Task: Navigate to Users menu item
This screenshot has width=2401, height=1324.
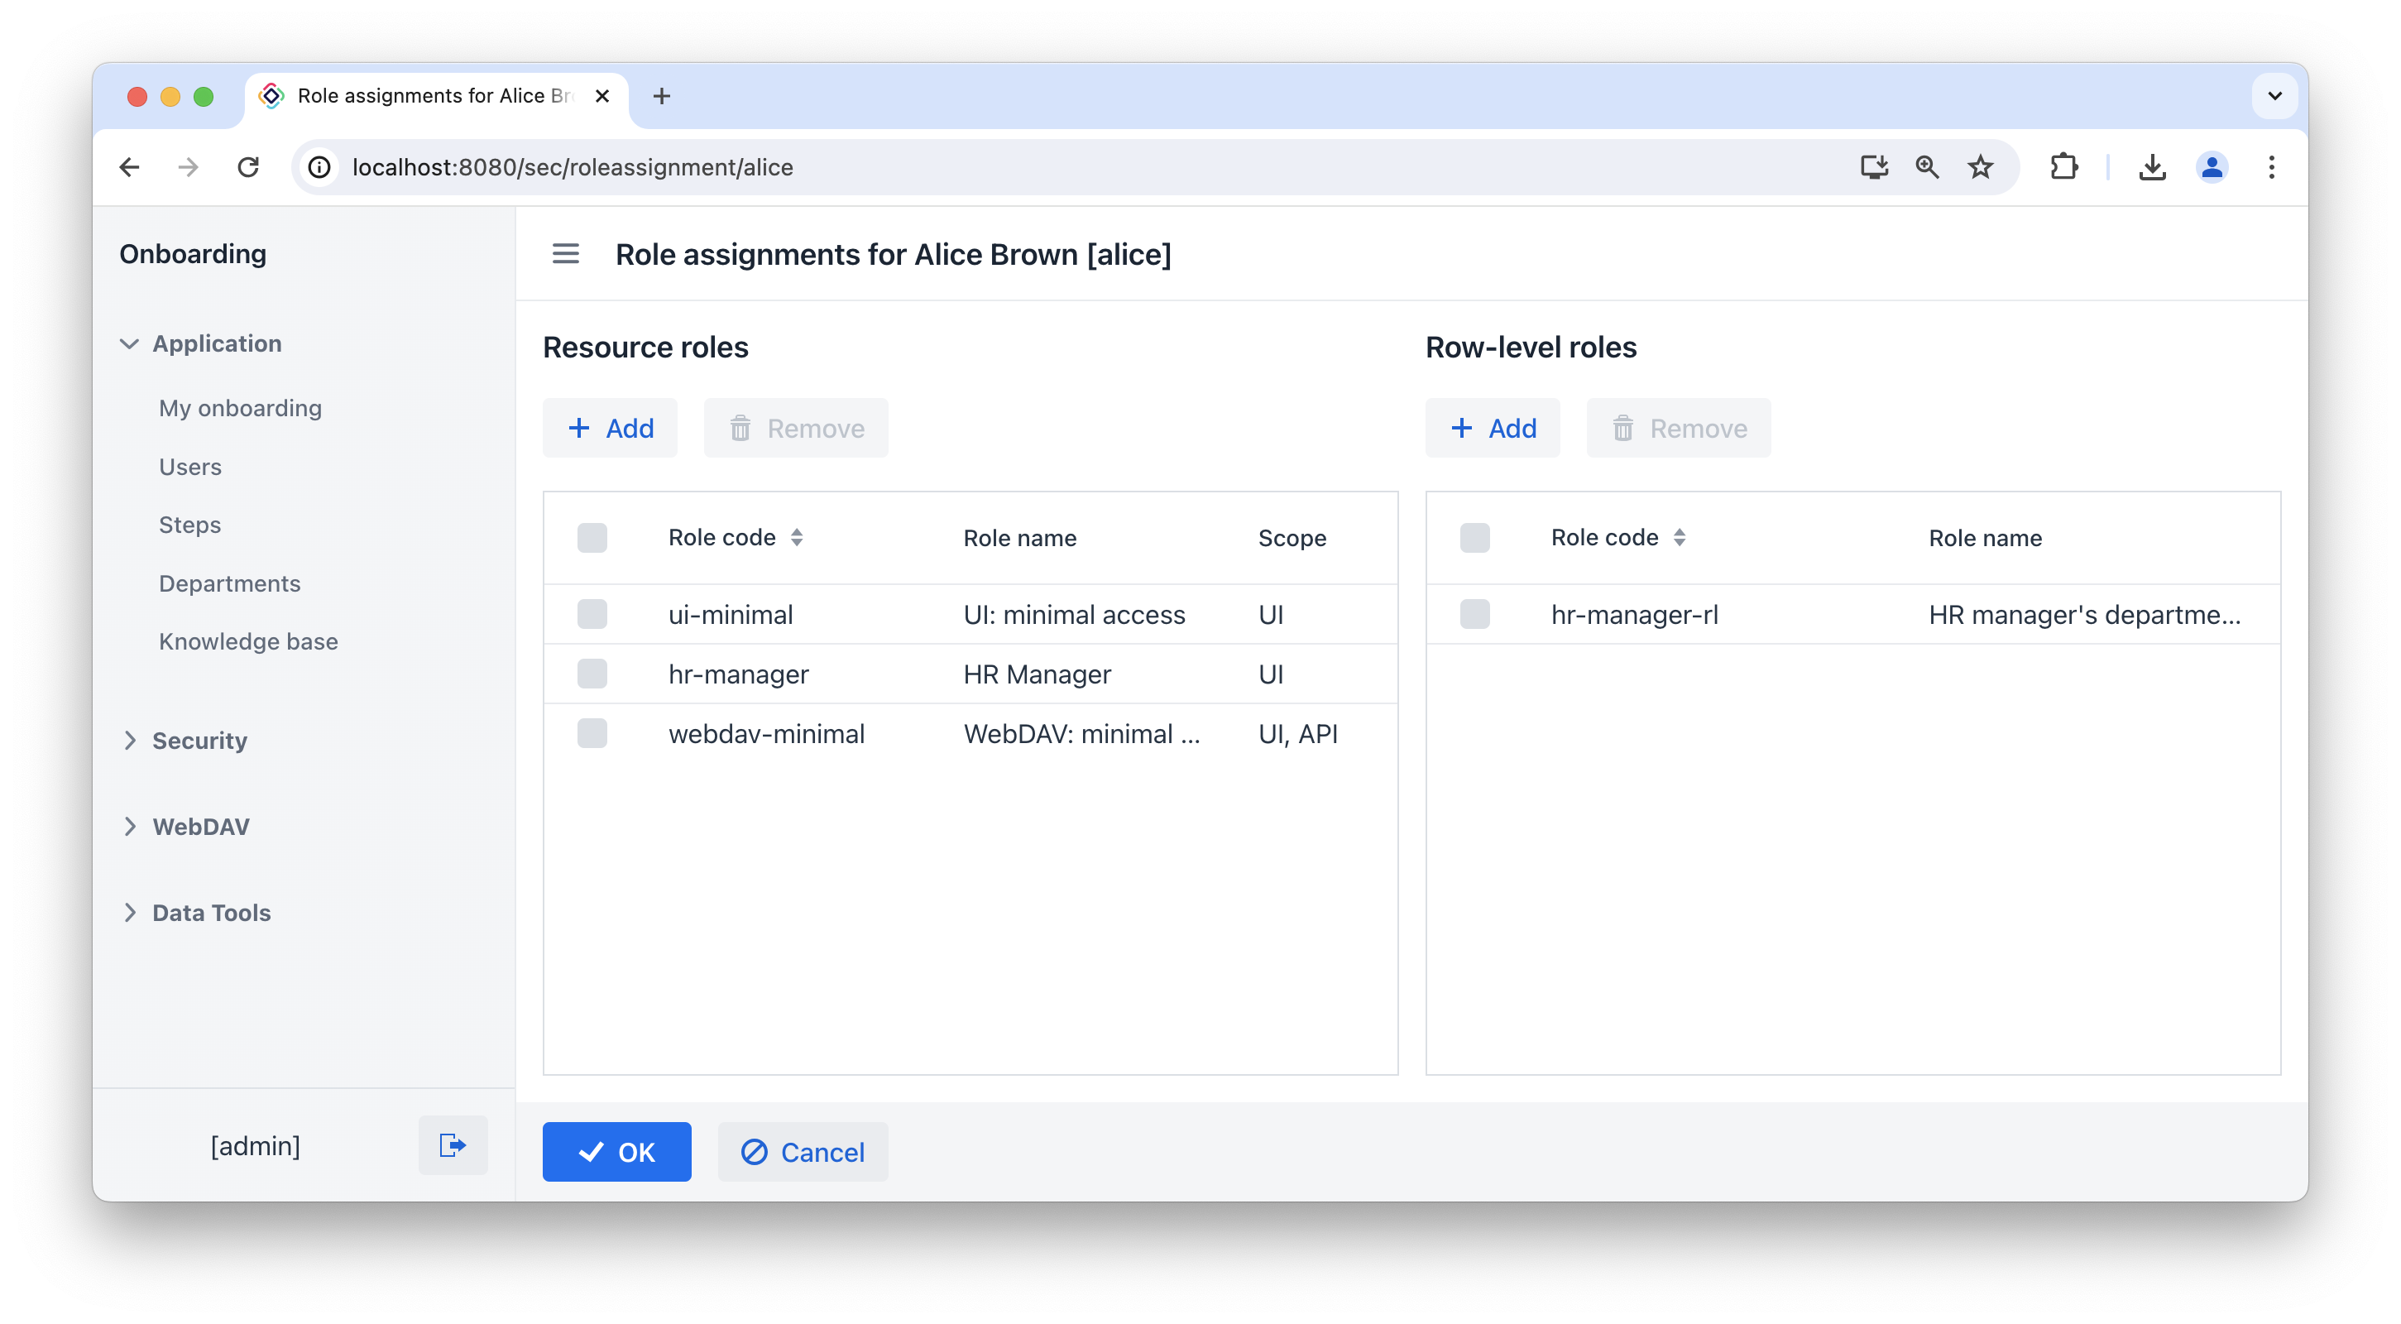Action: pyautogui.click(x=189, y=465)
